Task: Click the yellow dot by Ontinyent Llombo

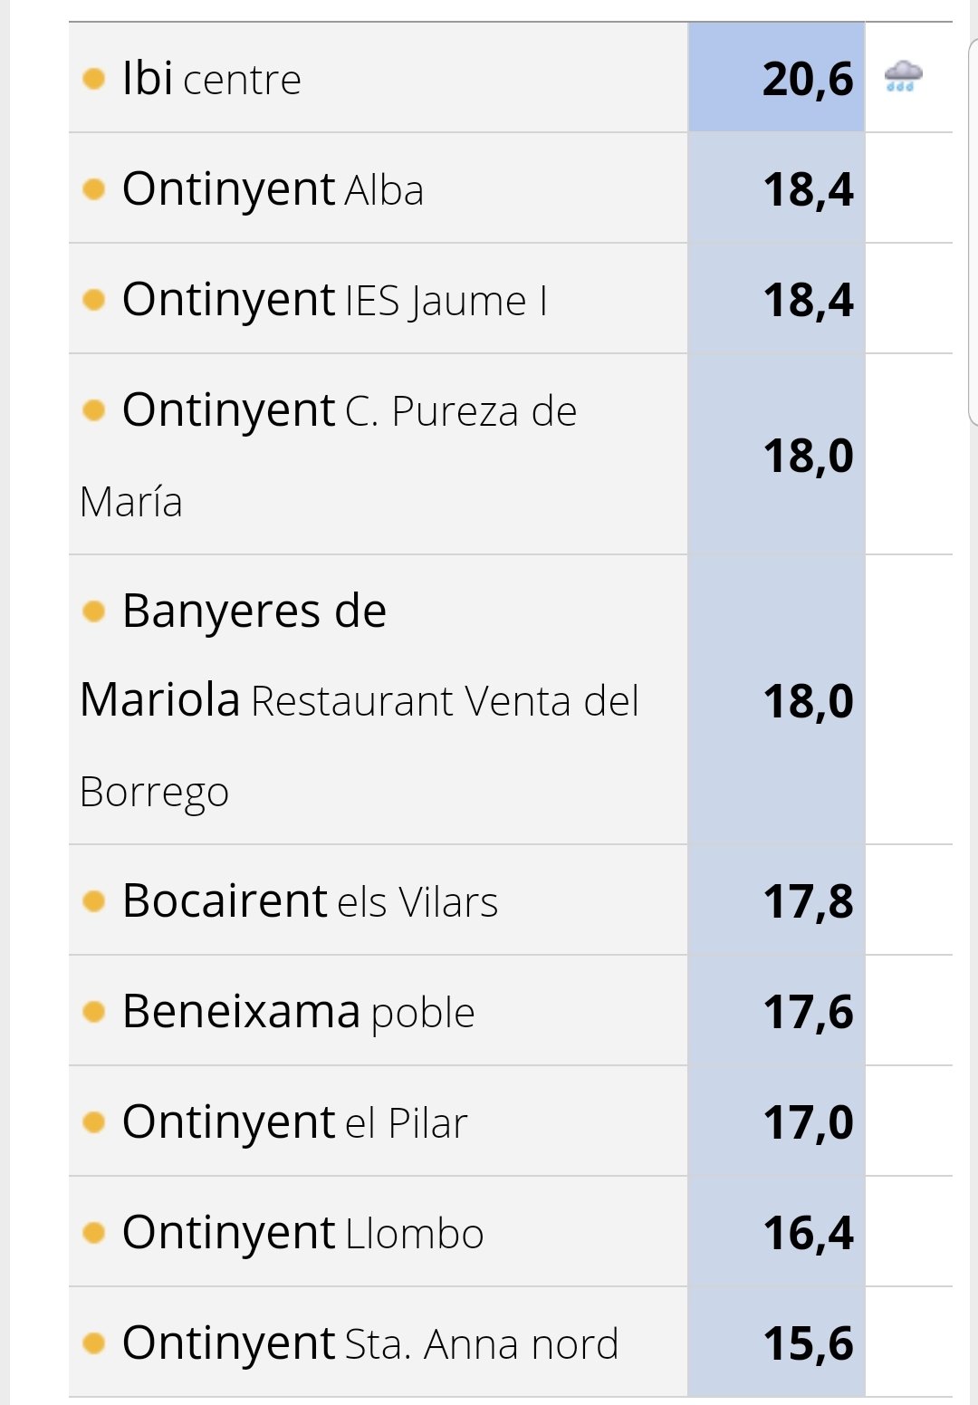Action: (93, 1233)
